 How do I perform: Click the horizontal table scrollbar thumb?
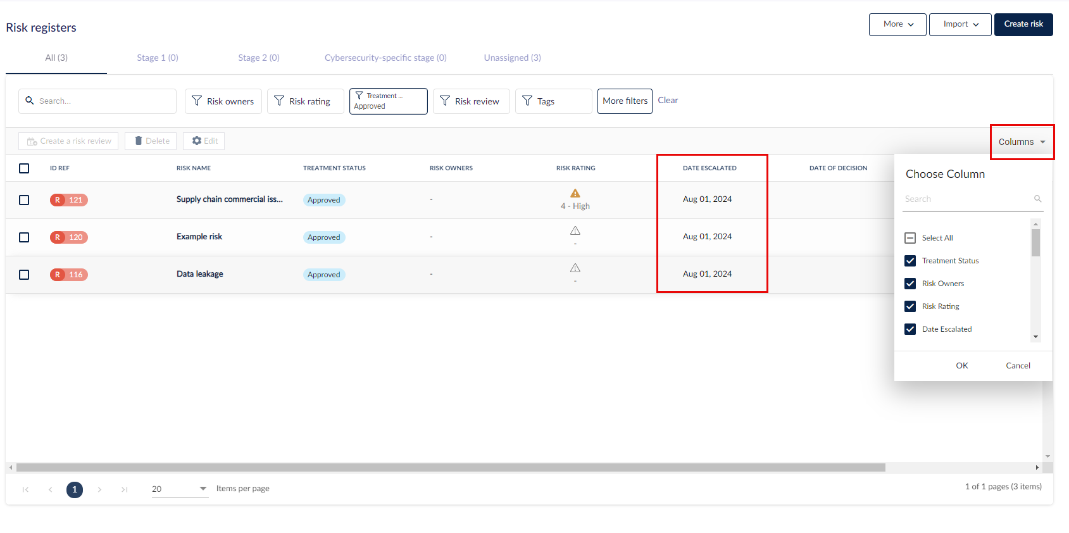coord(451,468)
